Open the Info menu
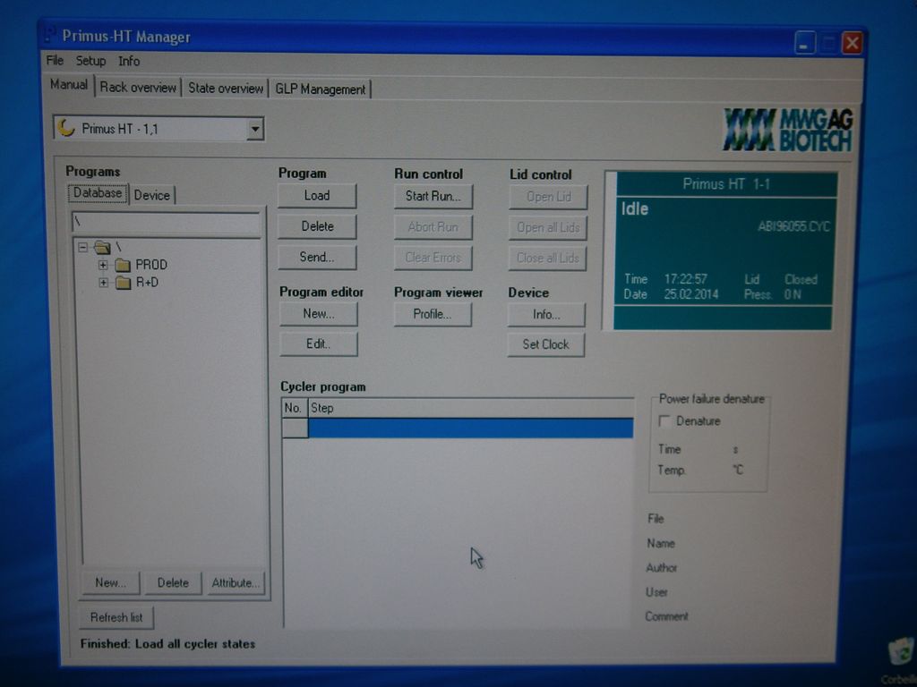Viewport: 917px width, 687px height. pos(129,61)
